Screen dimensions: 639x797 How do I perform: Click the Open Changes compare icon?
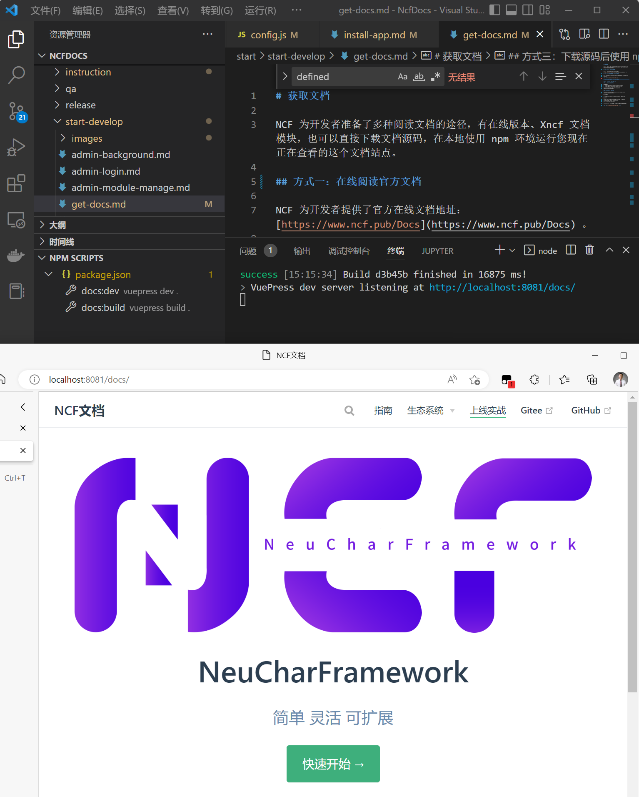tap(564, 34)
